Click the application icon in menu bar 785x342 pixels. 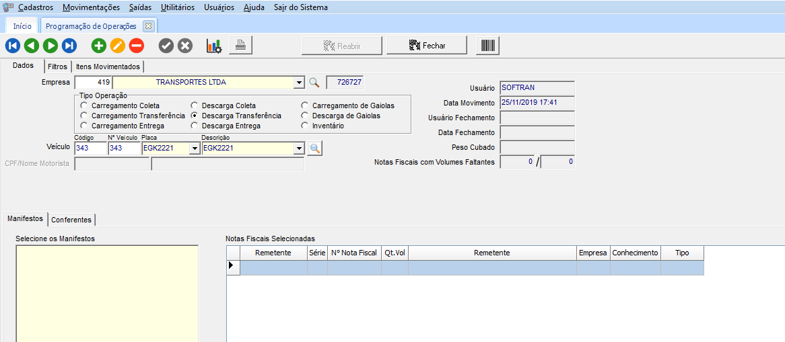pyautogui.click(x=8, y=7)
